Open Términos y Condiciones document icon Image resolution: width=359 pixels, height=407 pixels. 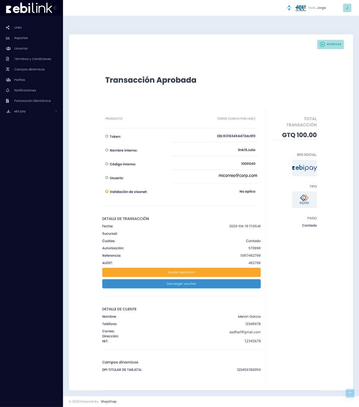coord(8,59)
